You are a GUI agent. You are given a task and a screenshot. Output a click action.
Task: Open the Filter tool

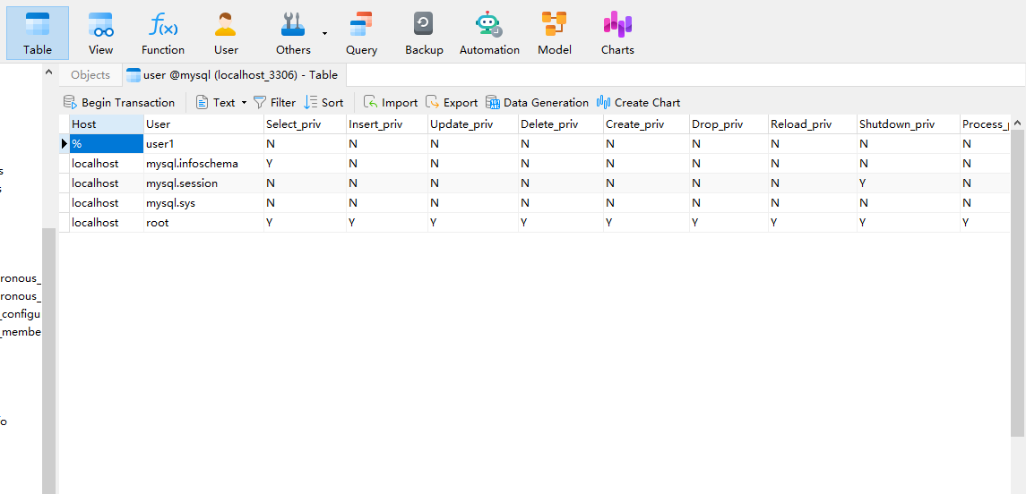(x=274, y=103)
